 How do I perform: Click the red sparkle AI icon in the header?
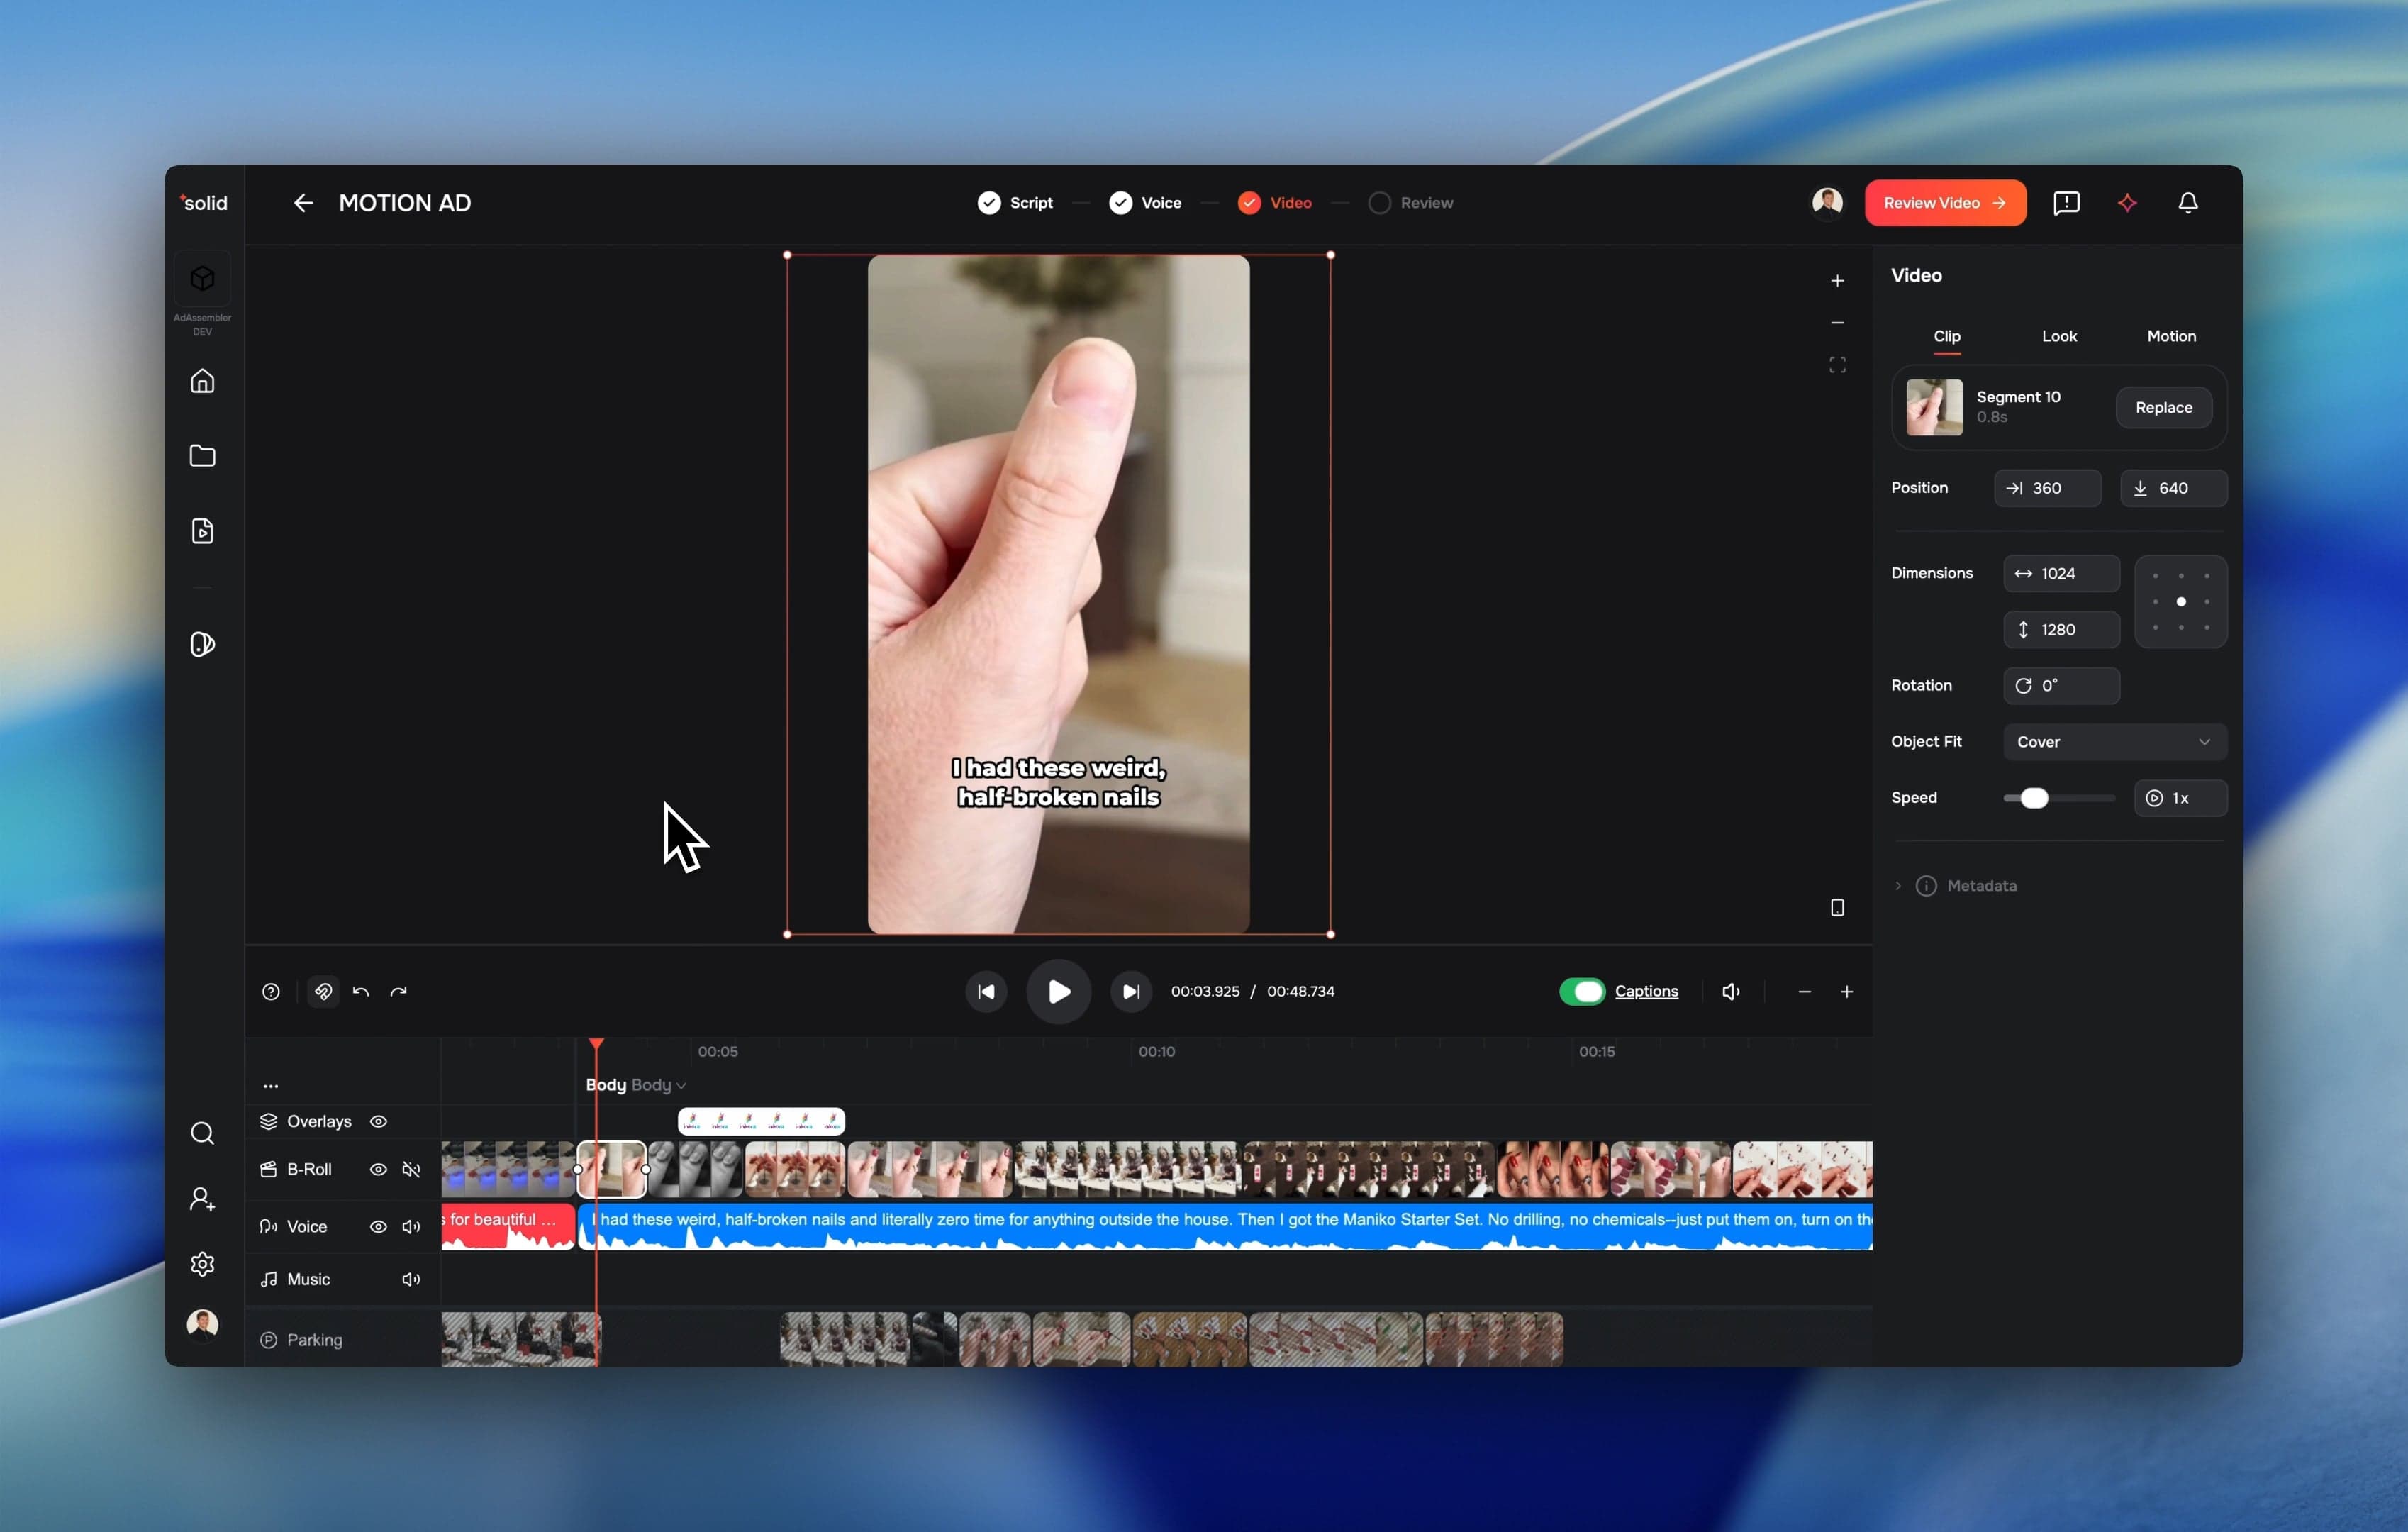pos(2127,203)
